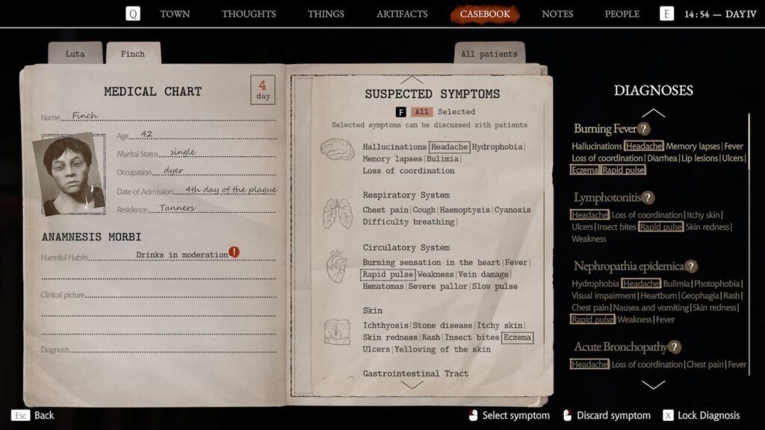Open the Artifacts tab
This screenshot has width=765, height=430.
402,14
